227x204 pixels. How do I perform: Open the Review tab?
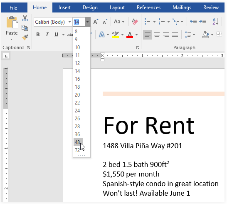(211, 7)
